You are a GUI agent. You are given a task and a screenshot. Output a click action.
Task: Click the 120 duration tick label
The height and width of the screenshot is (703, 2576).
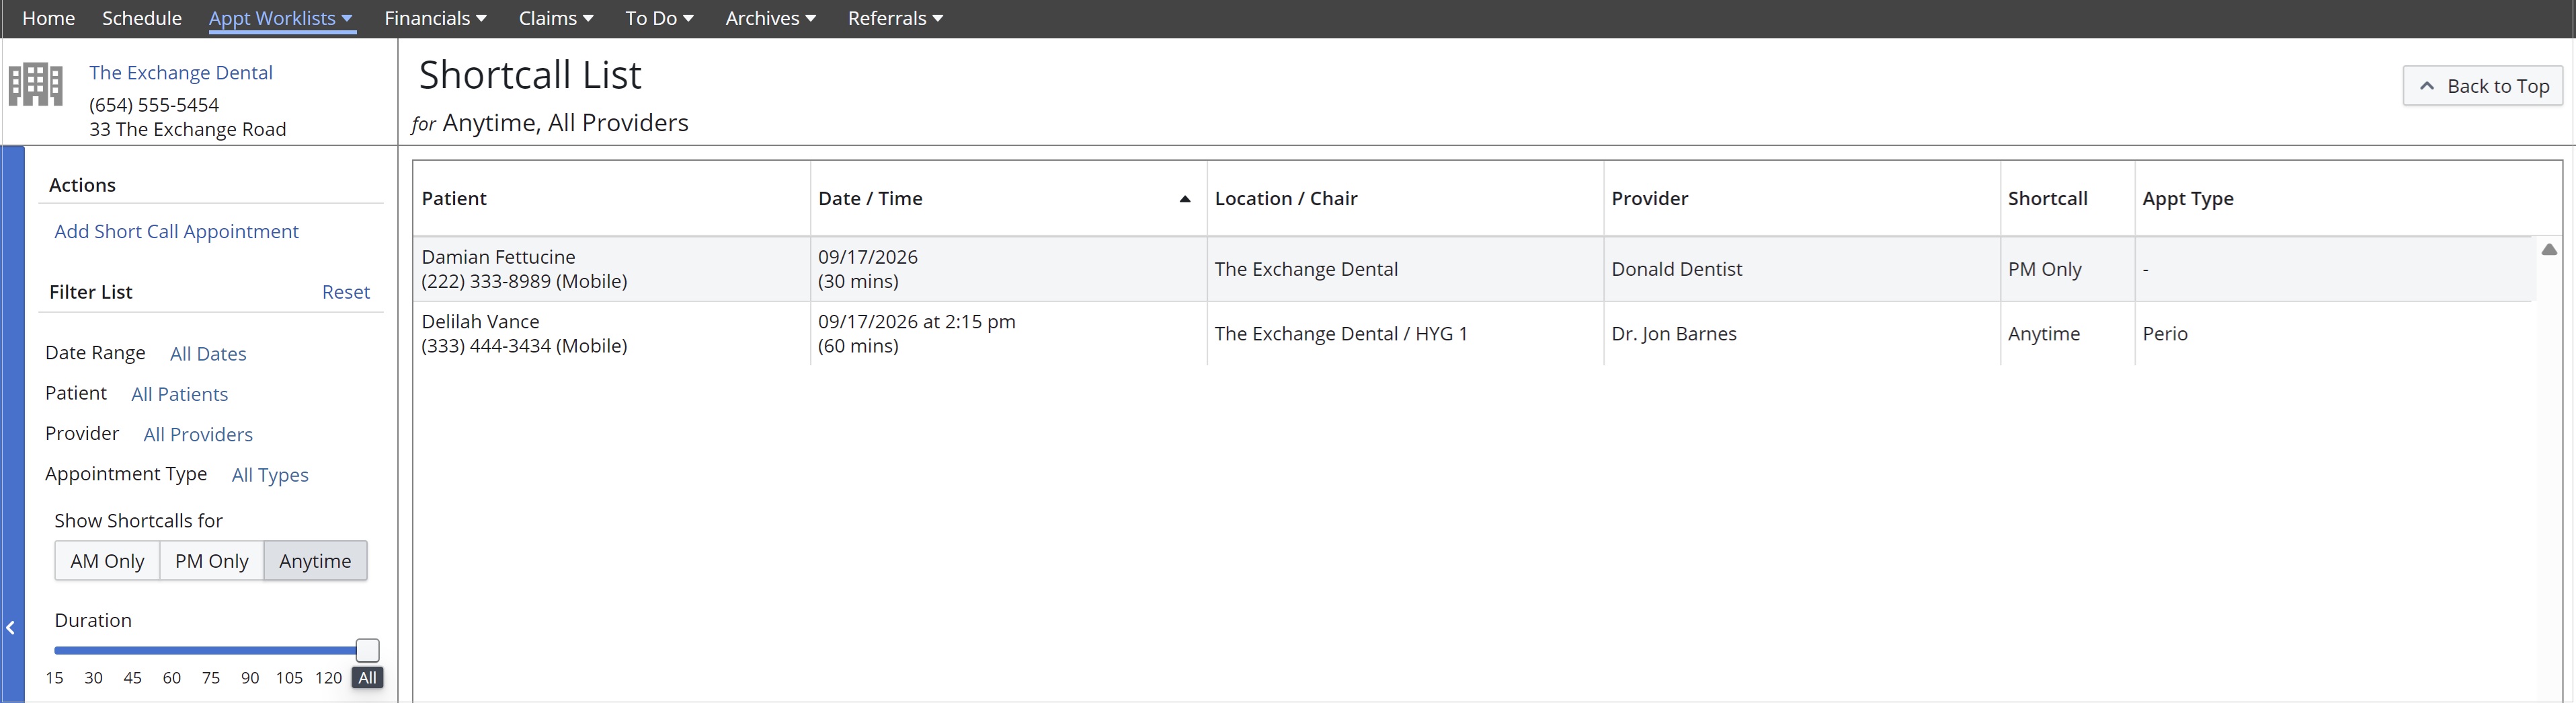328,678
